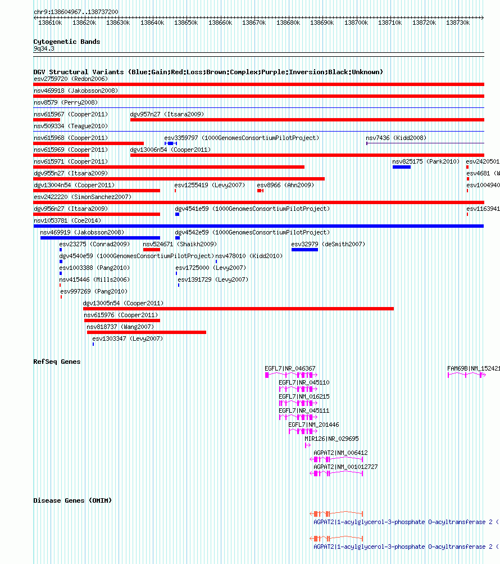Click cytogenetic band 9q34.3 label
This screenshot has width=500, height=564.
pos(44,48)
